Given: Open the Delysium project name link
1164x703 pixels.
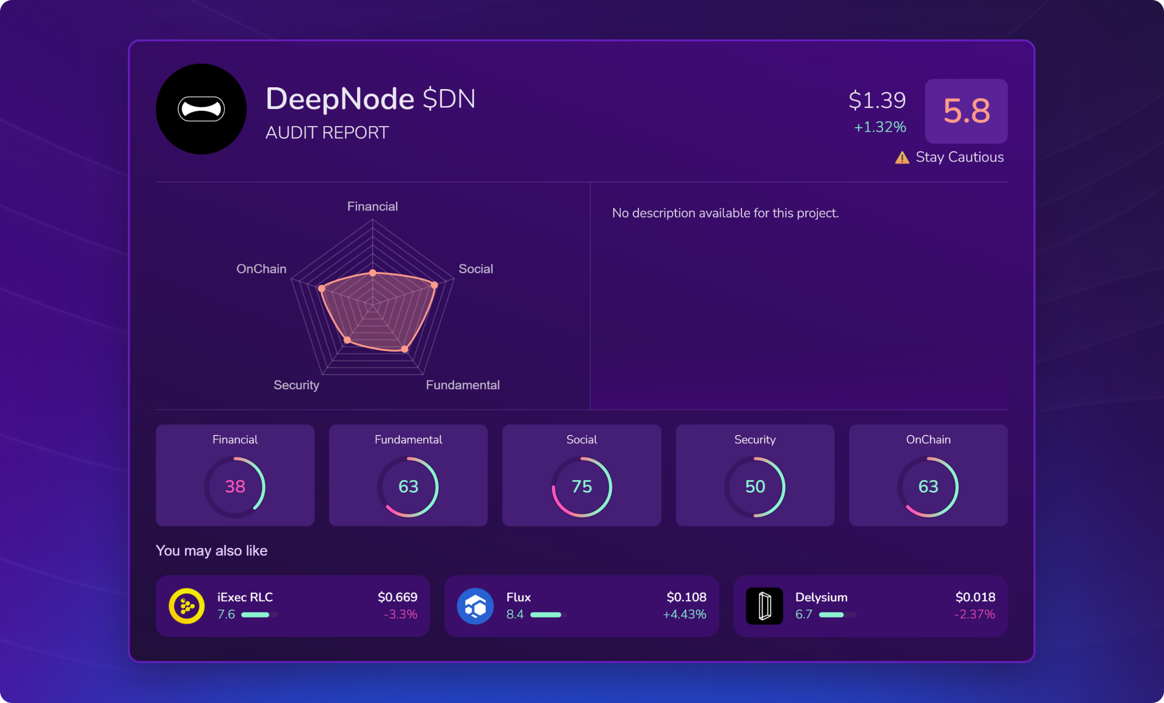Looking at the screenshot, I should click(x=821, y=597).
